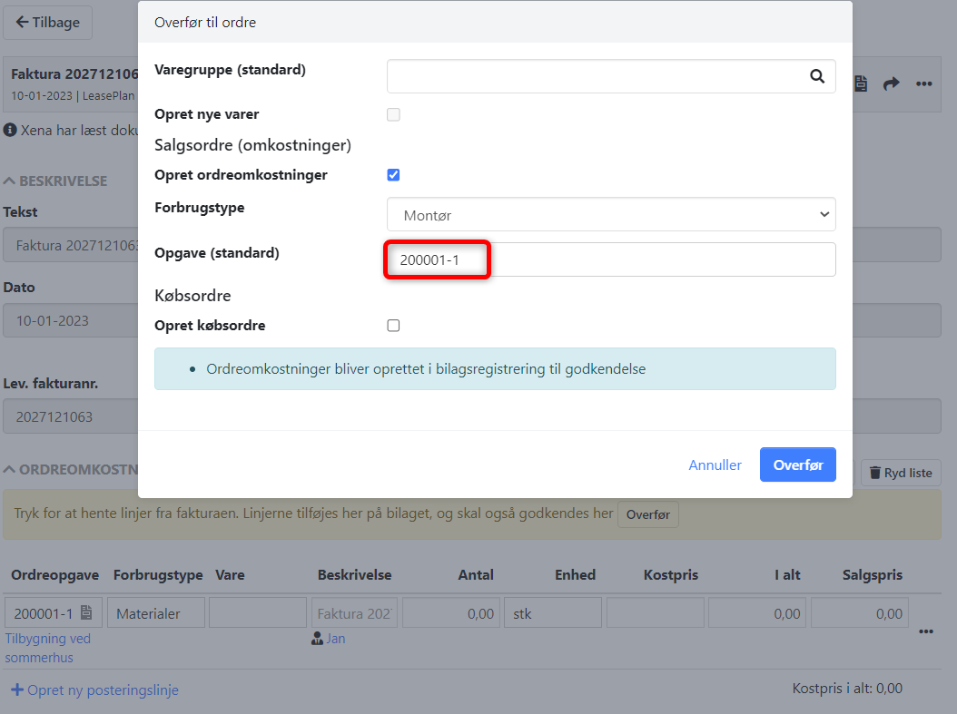The image size is (957, 714).
Task: Collapse the ORDREOMKOSTNINGER section chevron
Action: click(10, 470)
